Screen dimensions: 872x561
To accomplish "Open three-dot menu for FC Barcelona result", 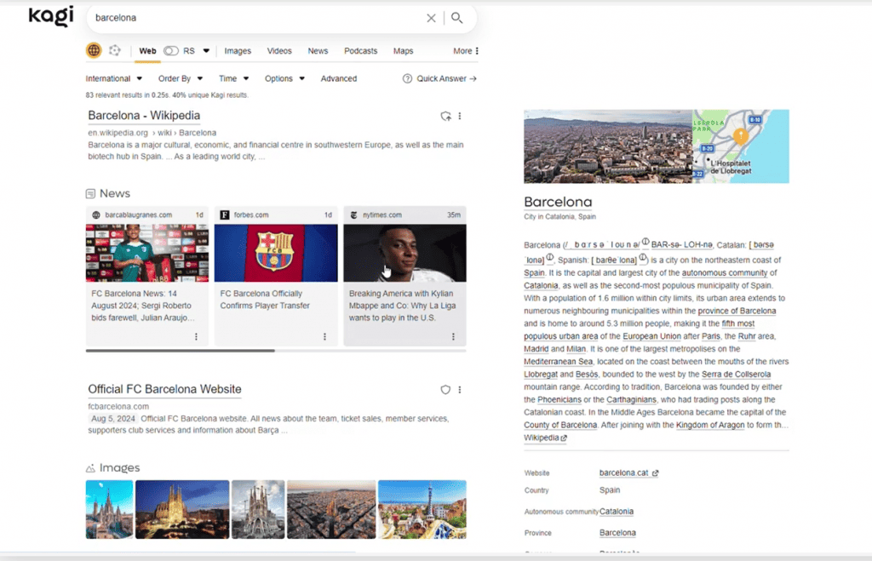I will tap(459, 390).
